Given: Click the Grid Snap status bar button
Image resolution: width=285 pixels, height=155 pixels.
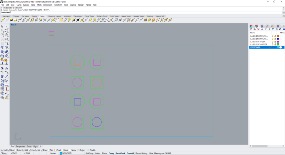Looking at the screenshot, I should click(x=89, y=153).
